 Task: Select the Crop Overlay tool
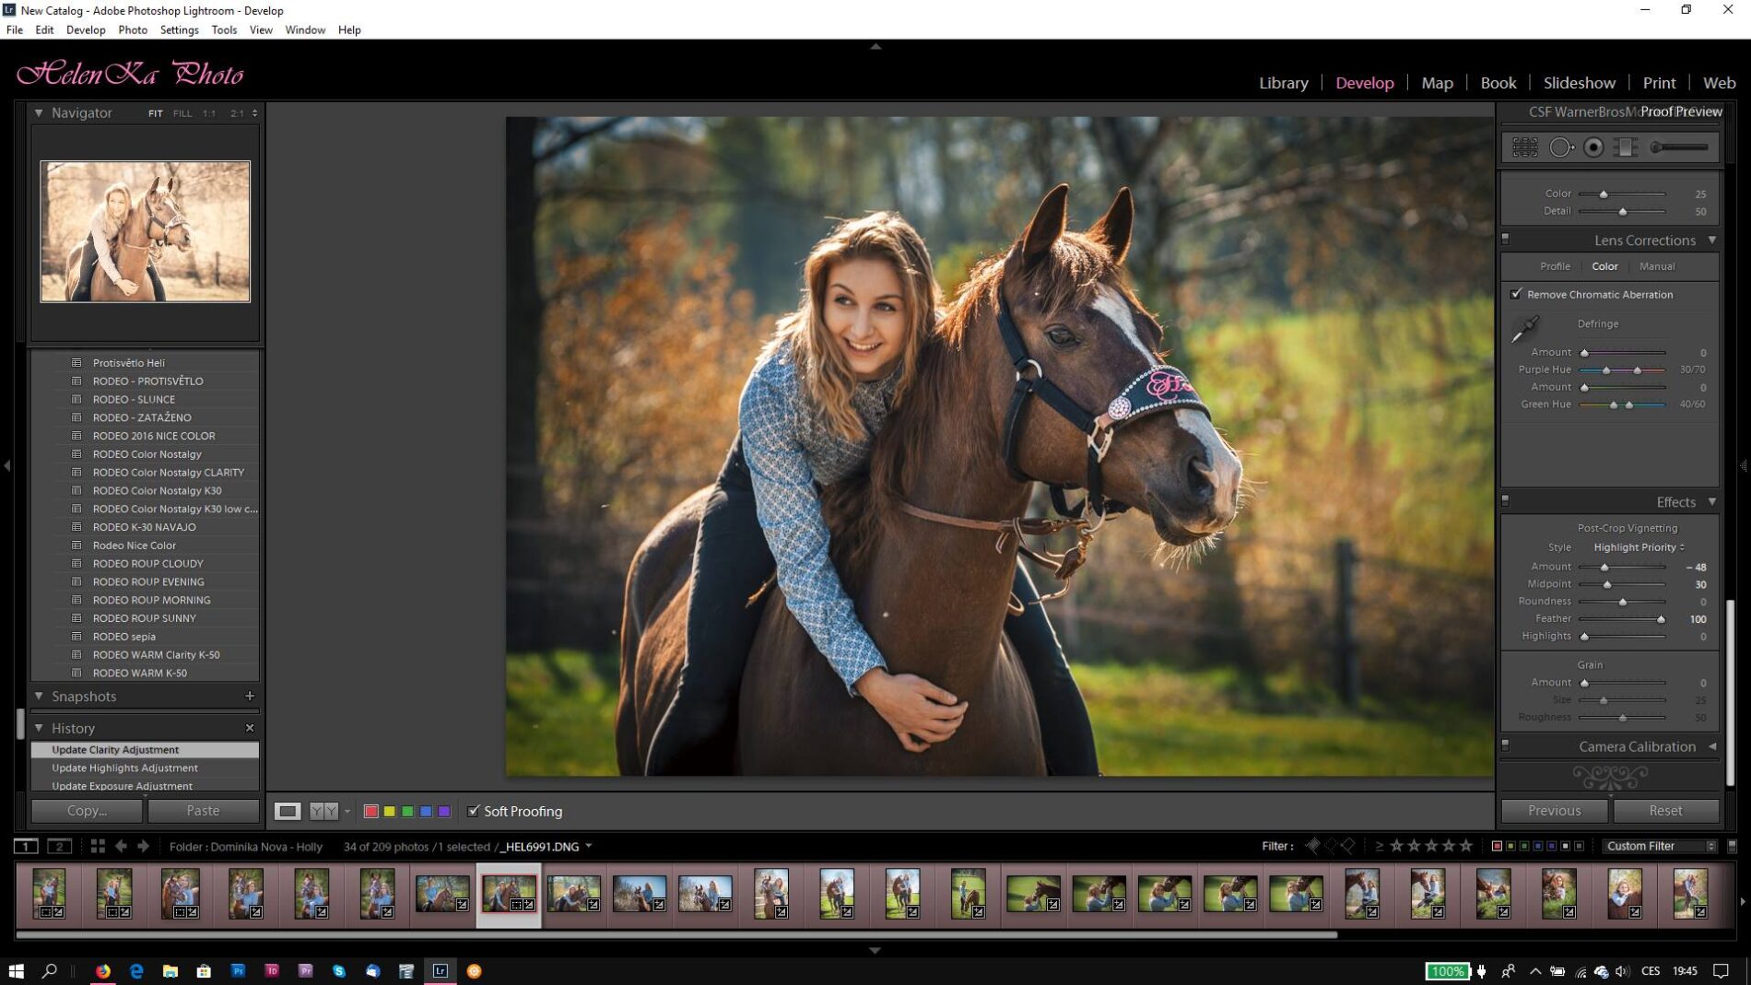pyautogui.click(x=1525, y=147)
